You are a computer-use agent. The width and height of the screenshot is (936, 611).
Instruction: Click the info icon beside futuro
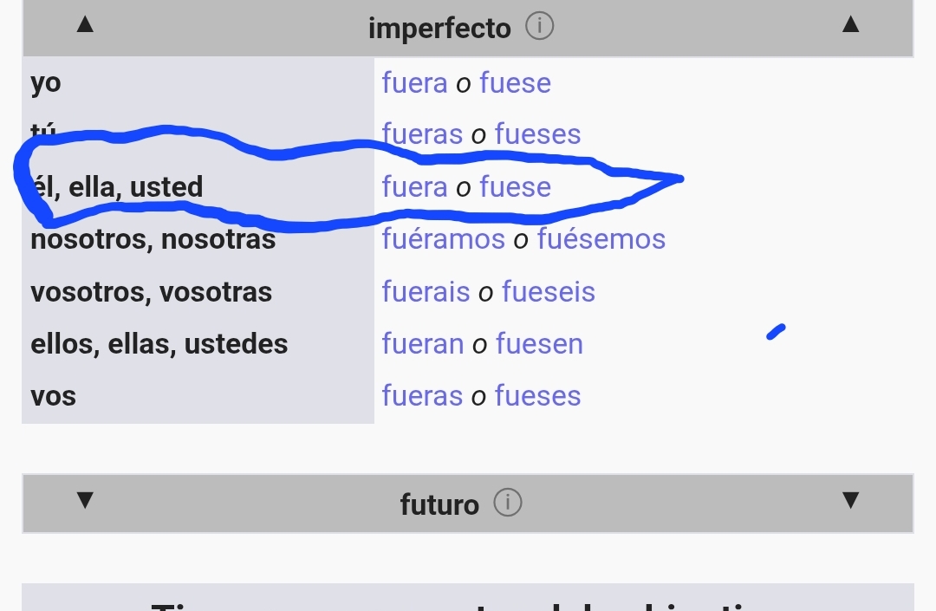(x=507, y=503)
